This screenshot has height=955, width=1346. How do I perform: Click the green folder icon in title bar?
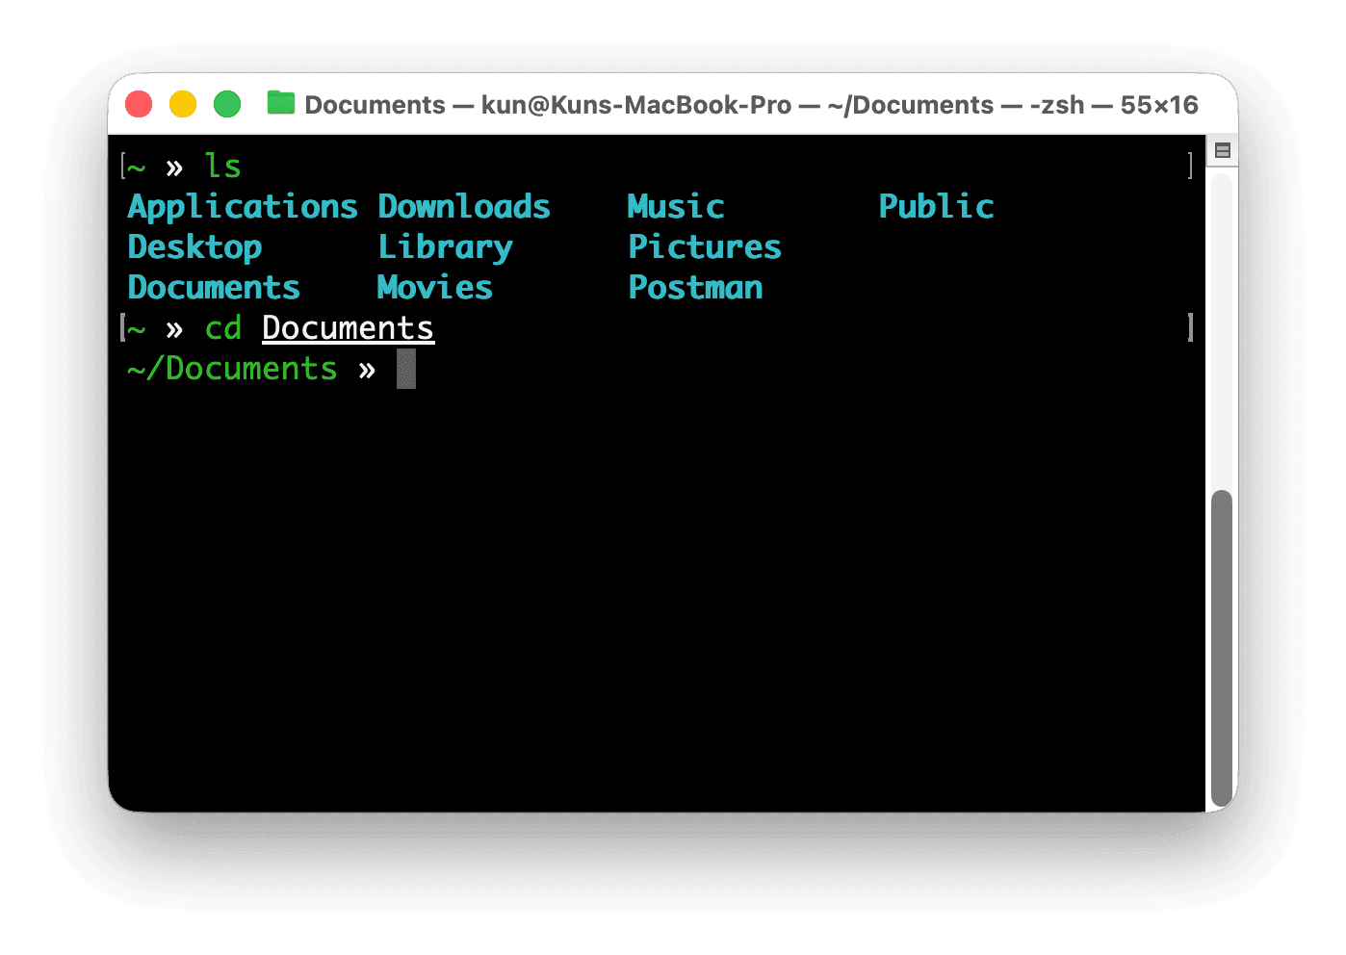[280, 103]
